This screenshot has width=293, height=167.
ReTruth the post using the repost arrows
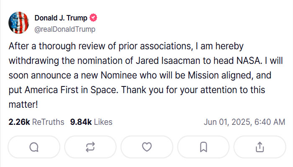tap(90, 147)
